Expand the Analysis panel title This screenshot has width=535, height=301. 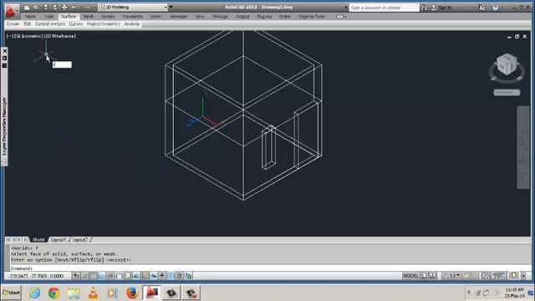pos(132,24)
